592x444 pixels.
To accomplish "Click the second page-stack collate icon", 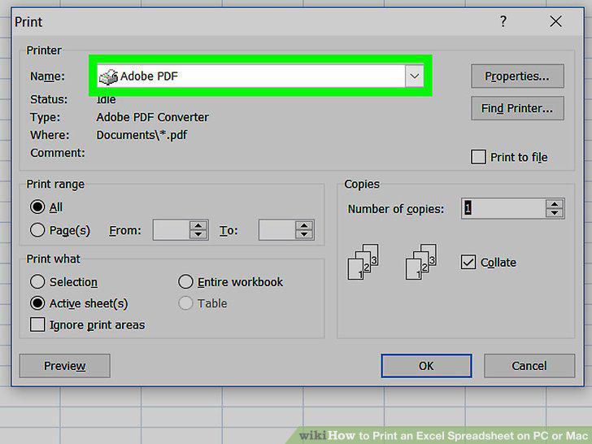I will (x=421, y=262).
